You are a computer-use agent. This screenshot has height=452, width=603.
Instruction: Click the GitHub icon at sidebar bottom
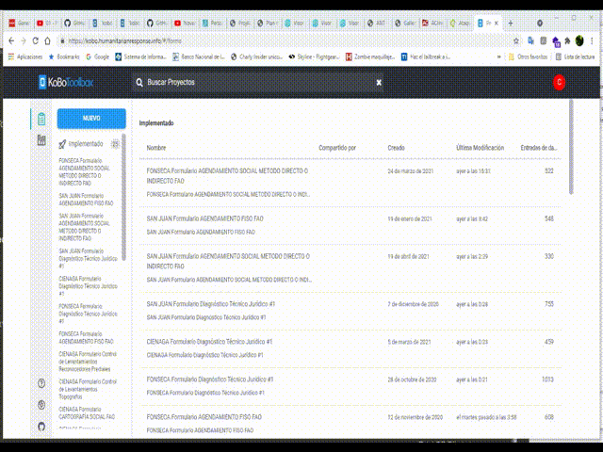point(41,427)
